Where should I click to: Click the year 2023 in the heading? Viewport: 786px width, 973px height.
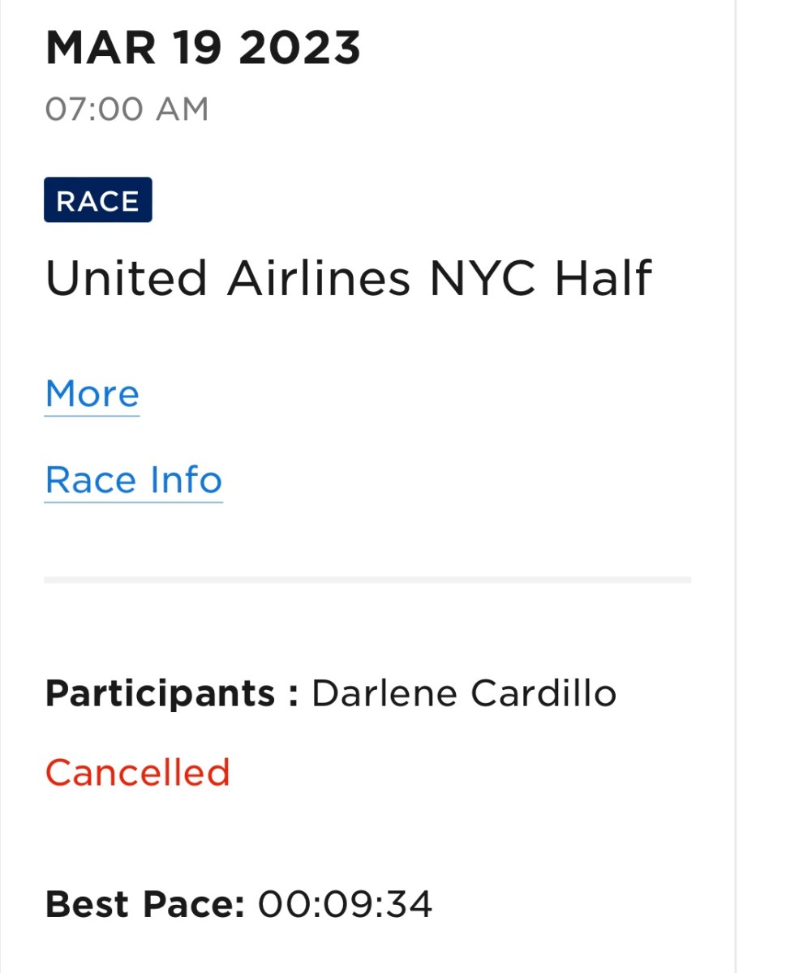pos(300,48)
